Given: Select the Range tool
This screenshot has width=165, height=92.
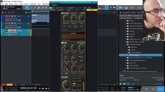Looking at the screenshot, I should point(31,8).
